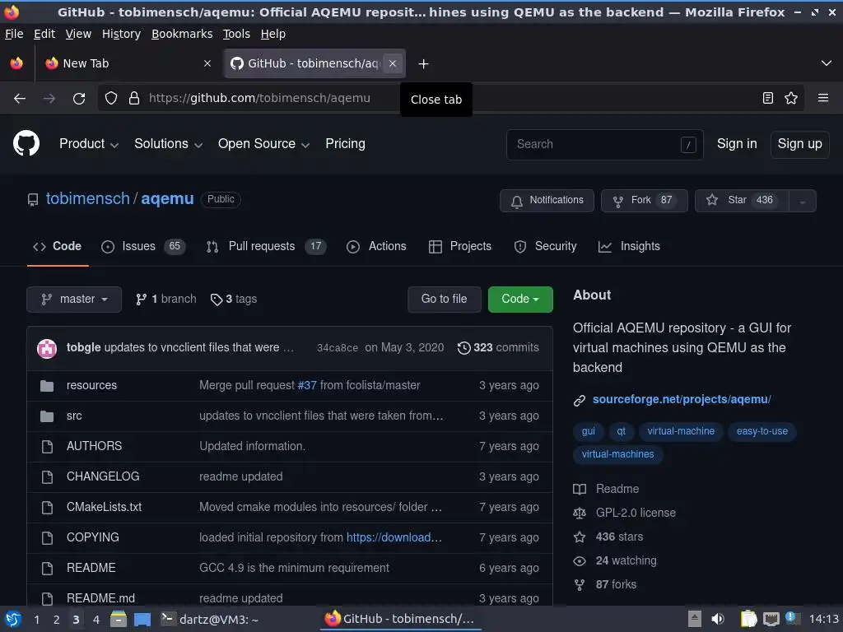Expand the Solutions dropdown
This screenshot has height=632, width=843.
click(168, 143)
